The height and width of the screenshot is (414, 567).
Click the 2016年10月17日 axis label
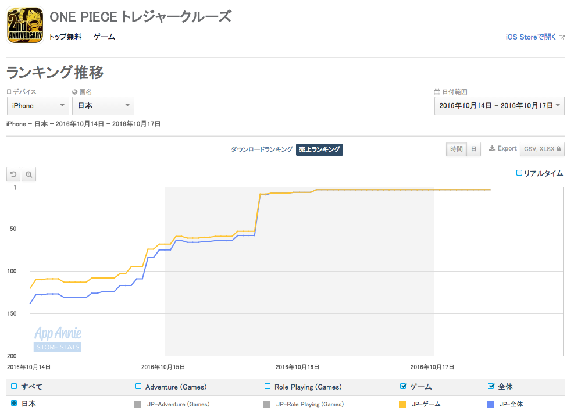point(433,367)
